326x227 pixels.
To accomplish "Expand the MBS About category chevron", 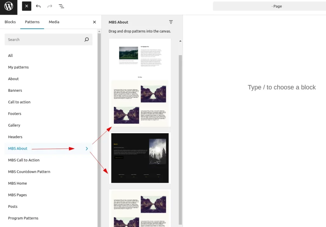I will tap(87, 149).
